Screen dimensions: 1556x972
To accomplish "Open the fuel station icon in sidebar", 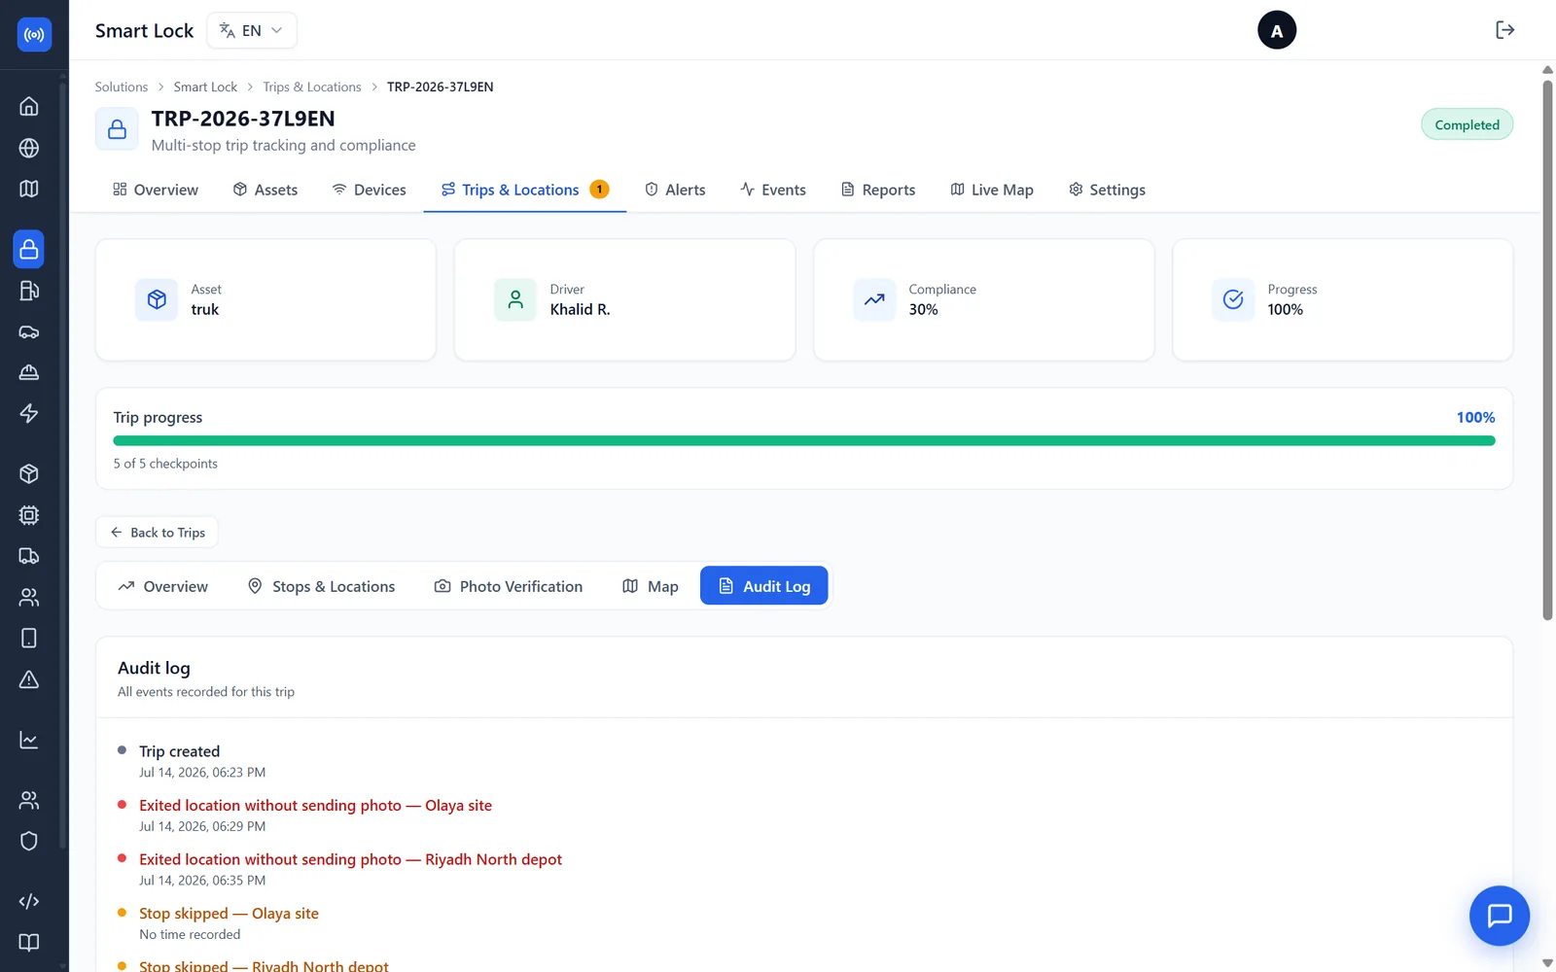I will coord(29,291).
